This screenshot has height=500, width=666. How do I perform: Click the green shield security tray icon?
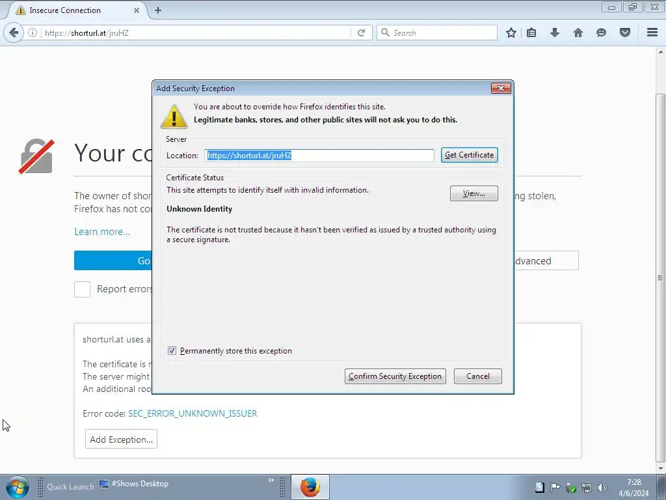click(x=571, y=487)
